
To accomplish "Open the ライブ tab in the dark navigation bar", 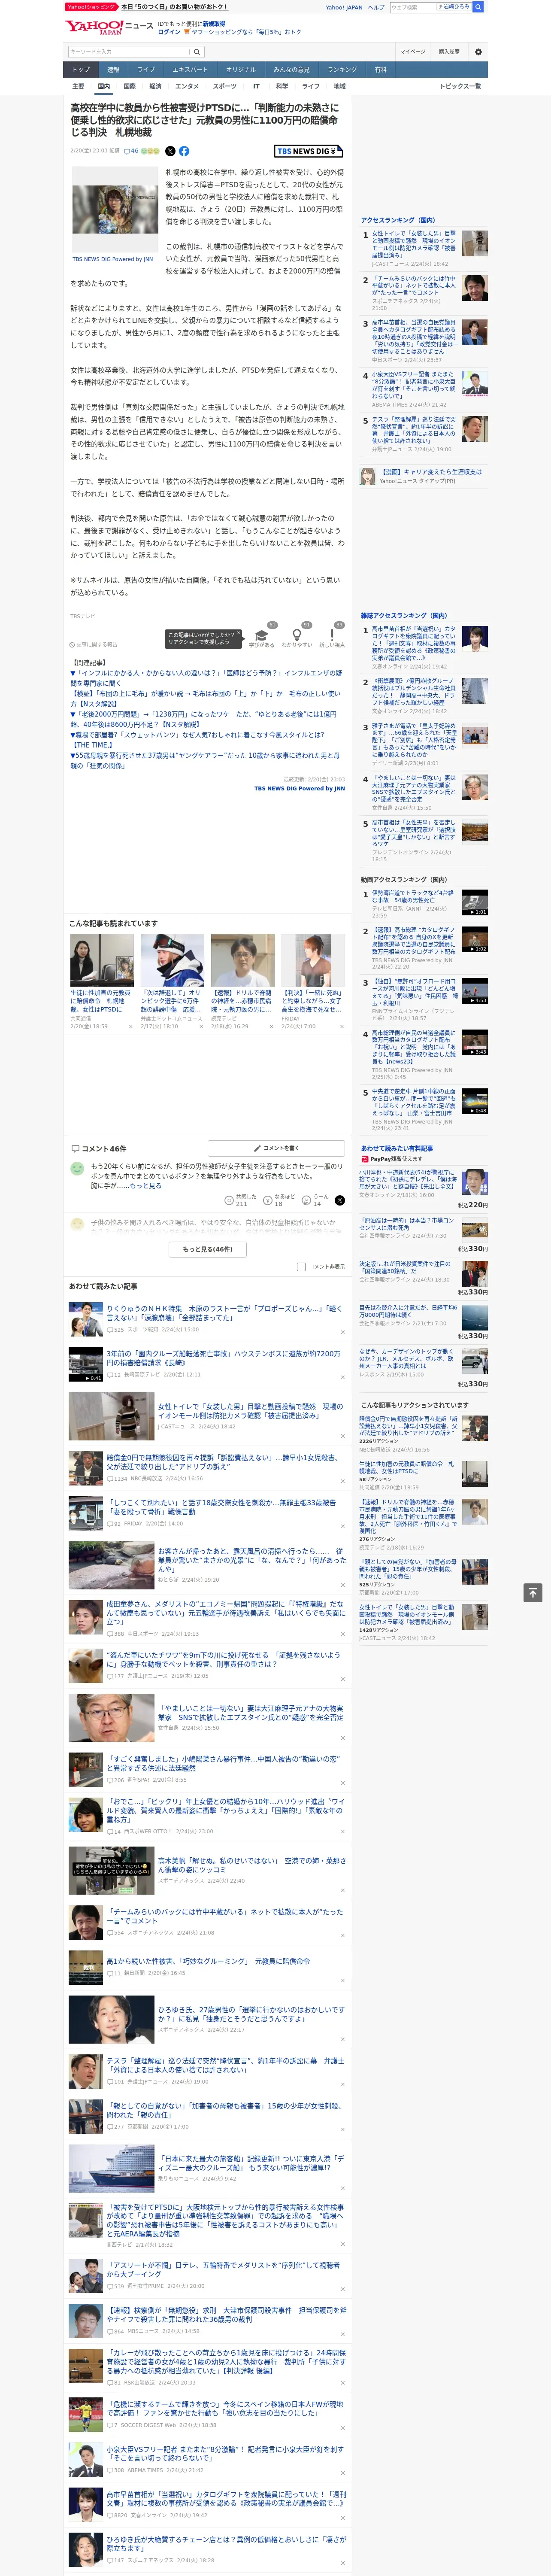I will 146,69.
